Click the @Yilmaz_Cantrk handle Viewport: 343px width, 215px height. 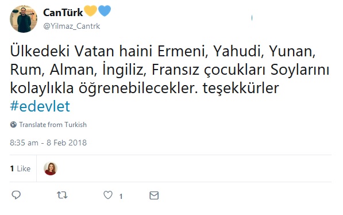[x=72, y=26]
